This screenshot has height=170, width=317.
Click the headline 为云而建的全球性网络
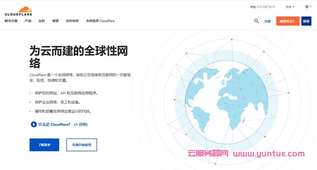coord(79,57)
